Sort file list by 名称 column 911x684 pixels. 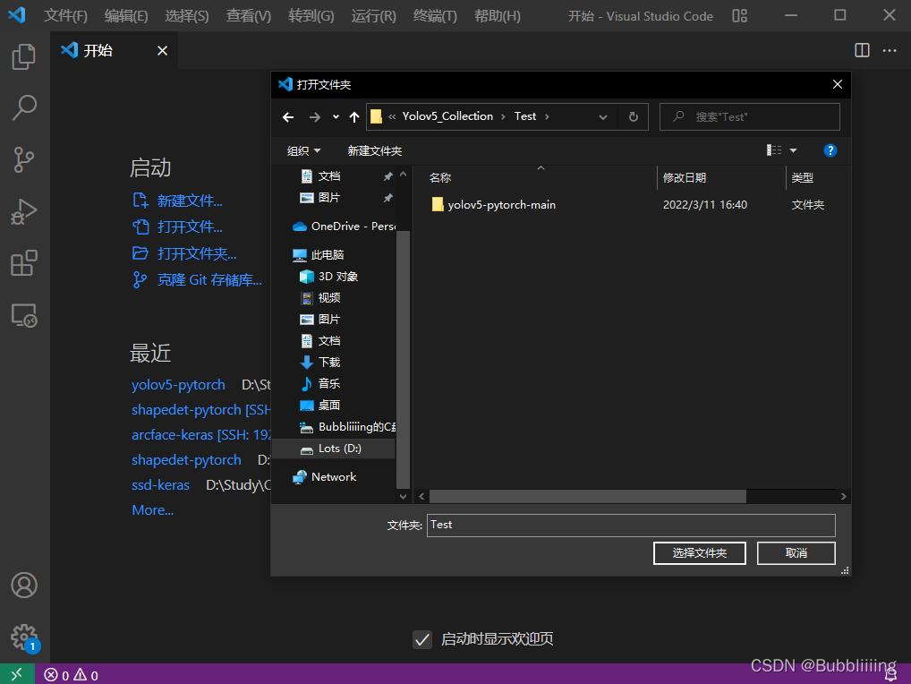coord(439,178)
